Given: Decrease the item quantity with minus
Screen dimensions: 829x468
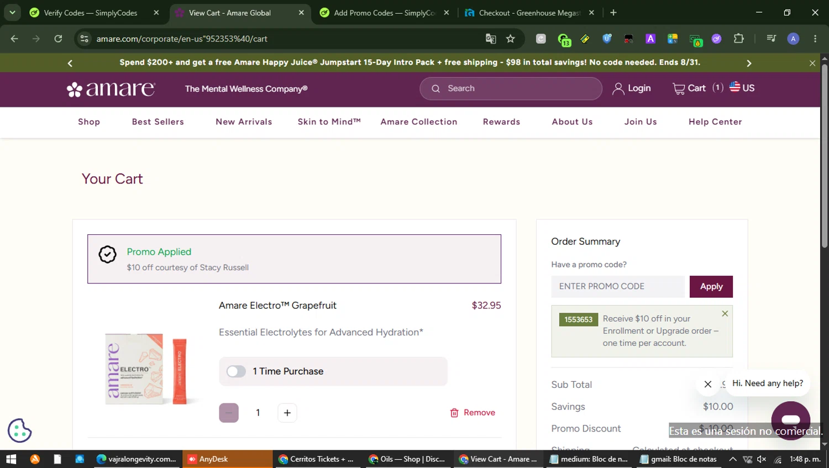Looking at the screenshot, I should click(x=229, y=413).
